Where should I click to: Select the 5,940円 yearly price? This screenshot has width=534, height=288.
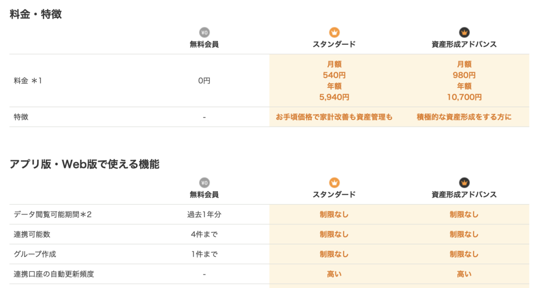tap(334, 97)
